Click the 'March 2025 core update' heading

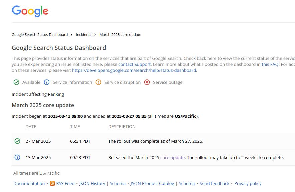click(43, 105)
